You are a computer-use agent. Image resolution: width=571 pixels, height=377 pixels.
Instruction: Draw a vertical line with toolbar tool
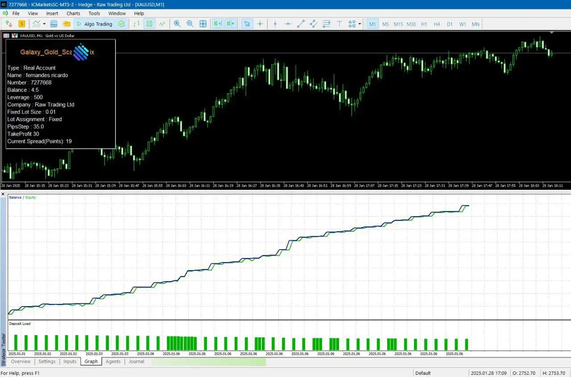point(275,24)
